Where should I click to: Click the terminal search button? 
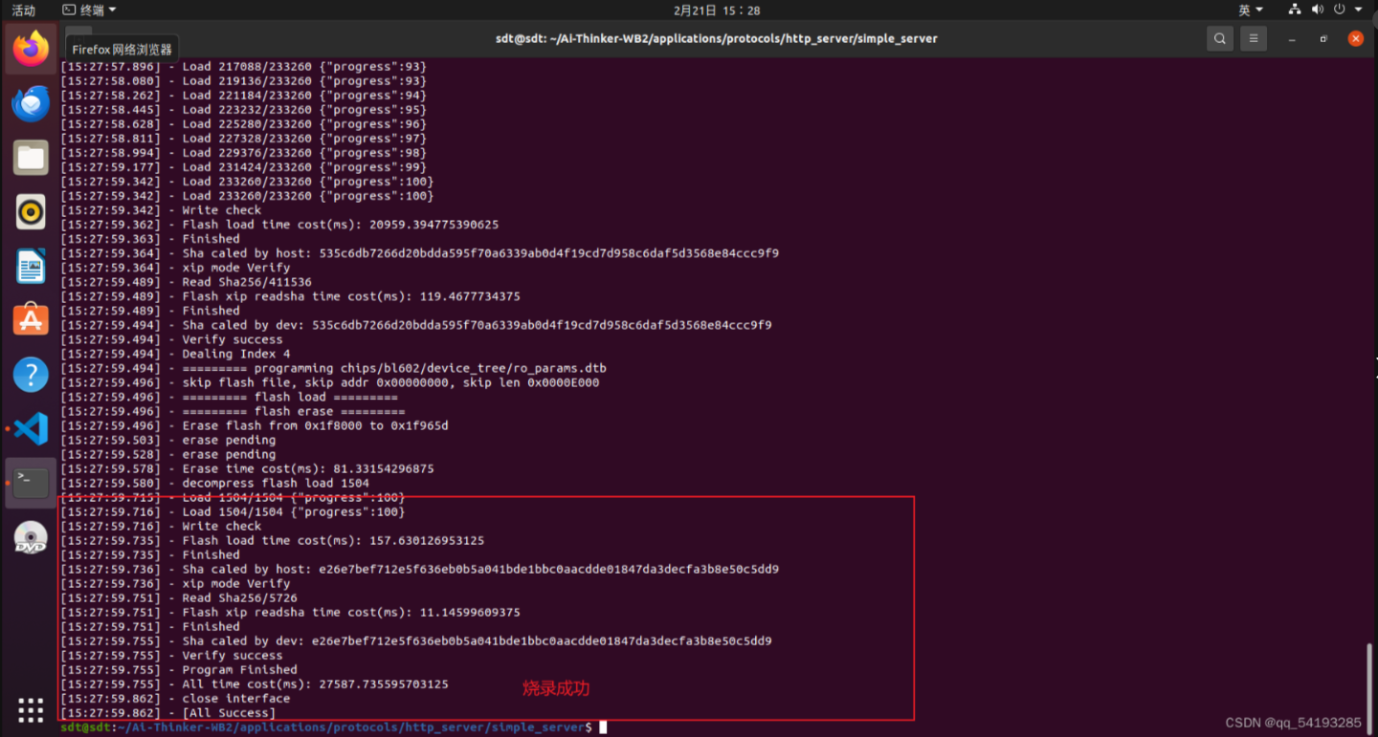(1219, 38)
